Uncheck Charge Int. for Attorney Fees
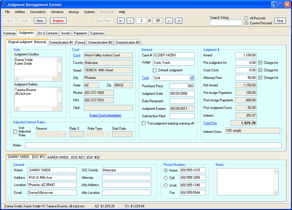This screenshot has height=210, width=292. [x=260, y=78]
